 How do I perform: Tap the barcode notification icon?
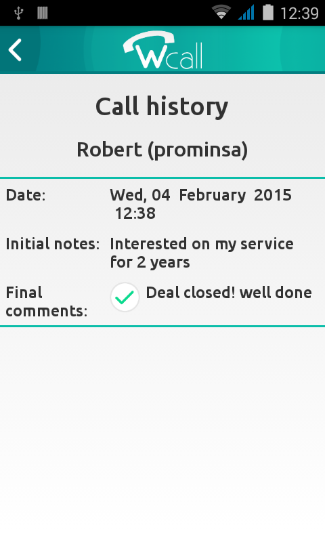click(43, 13)
